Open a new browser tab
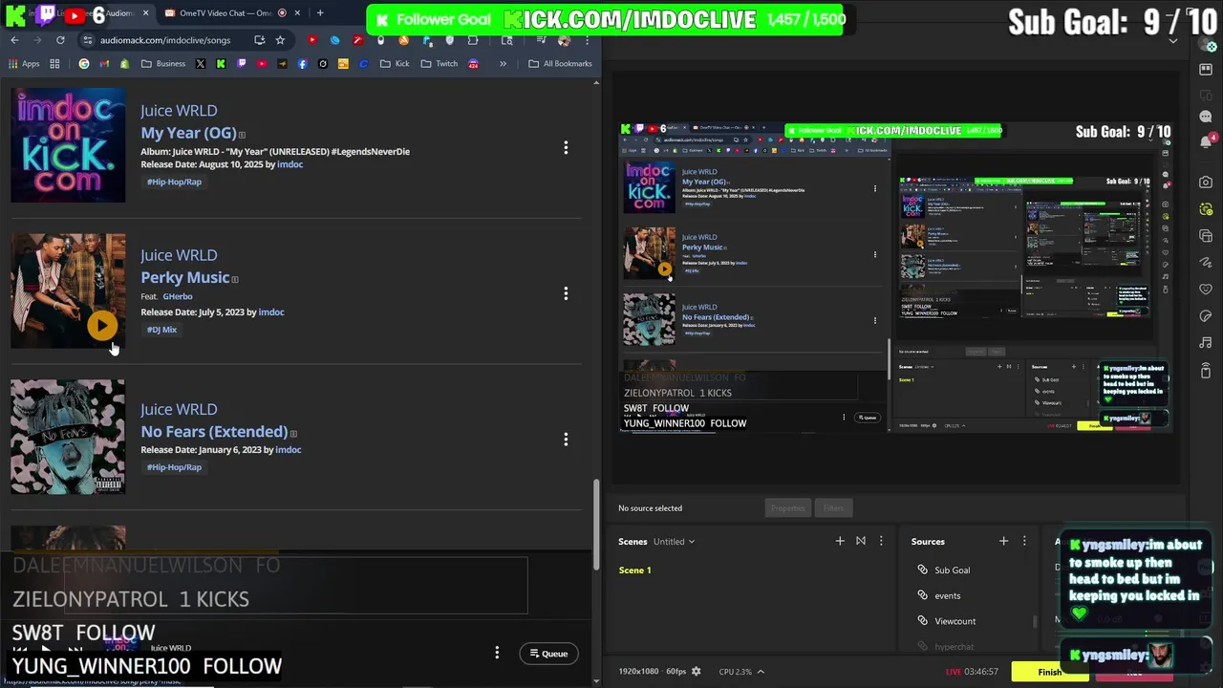 [320, 13]
